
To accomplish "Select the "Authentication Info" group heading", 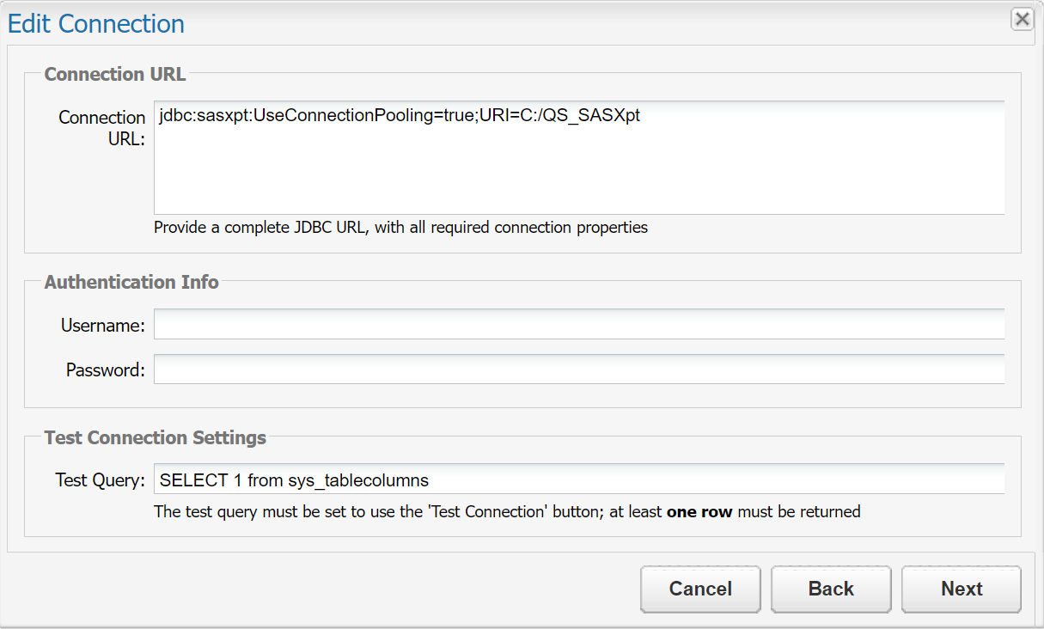I will point(131,282).
